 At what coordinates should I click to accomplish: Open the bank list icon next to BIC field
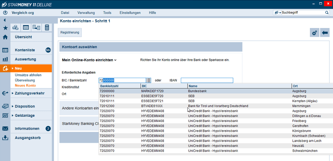[x=148, y=80]
